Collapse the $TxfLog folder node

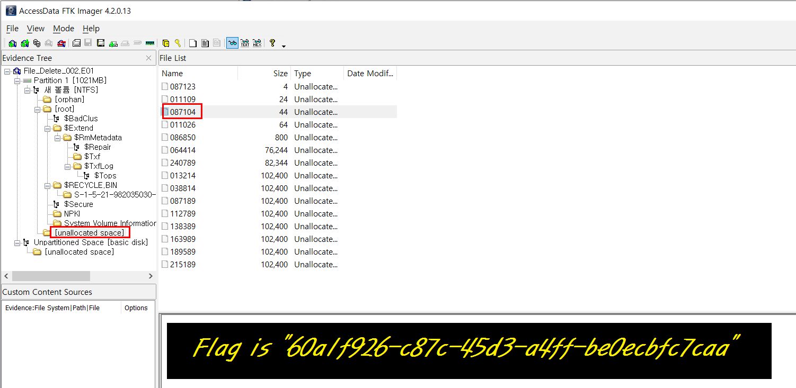(67, 166)
